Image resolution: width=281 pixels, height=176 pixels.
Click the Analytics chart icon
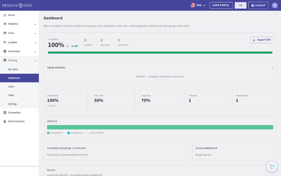(5, 24)
